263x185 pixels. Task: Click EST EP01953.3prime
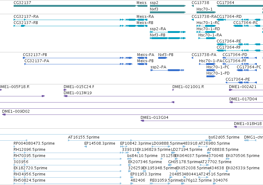tap(146, 174)
